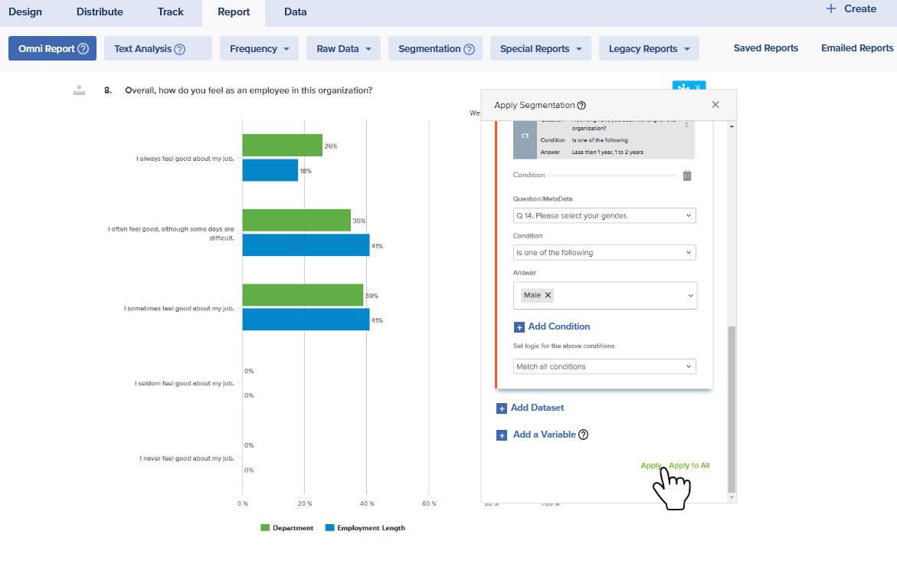Click the blue segmentation icon above the panel
Image resolution: width=897 pixels, height=574 pixels.
(683, 87)
